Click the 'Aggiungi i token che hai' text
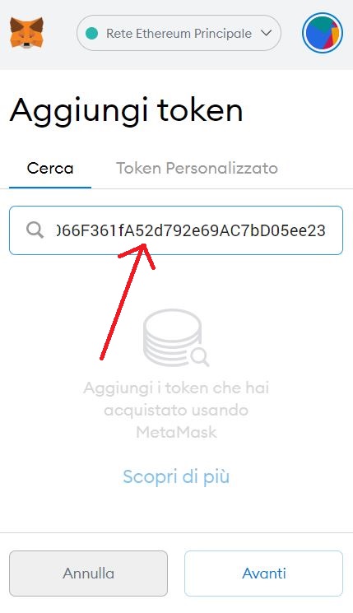The height and width of the screenshot is (613, 353). [176, 388]
